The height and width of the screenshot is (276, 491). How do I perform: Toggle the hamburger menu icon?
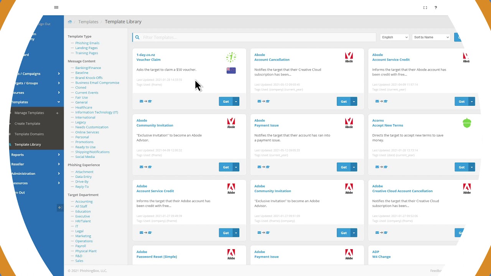(x=56, y=7)
